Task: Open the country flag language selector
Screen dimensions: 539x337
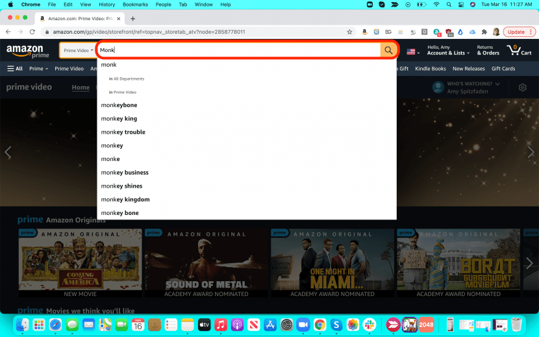Action: [413, 52]
